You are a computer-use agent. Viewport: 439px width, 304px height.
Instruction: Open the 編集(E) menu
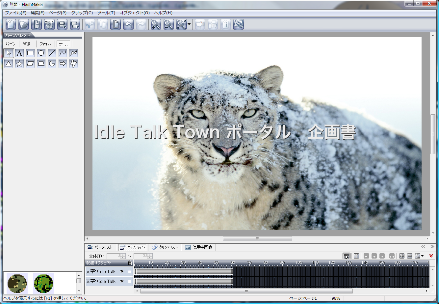coord(38,13)
